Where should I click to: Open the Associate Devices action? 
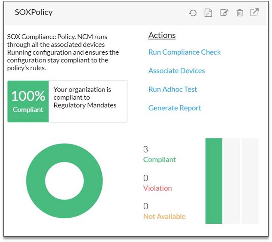coord(177,71)
